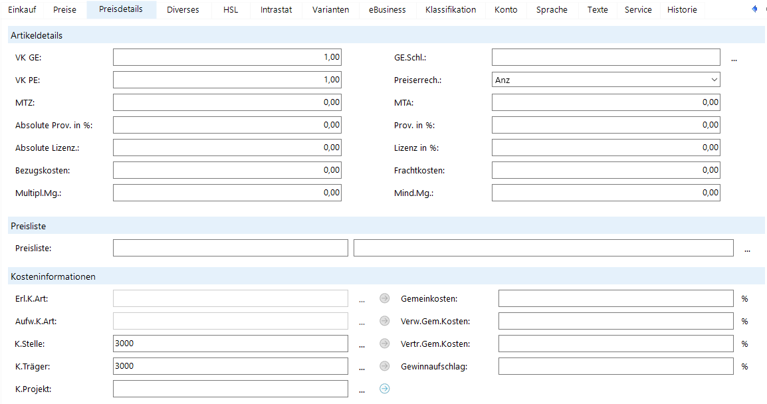Viewport: 767px width, 404px height.
Task: Click Absolute Prov. in % field
Action: 227,125
